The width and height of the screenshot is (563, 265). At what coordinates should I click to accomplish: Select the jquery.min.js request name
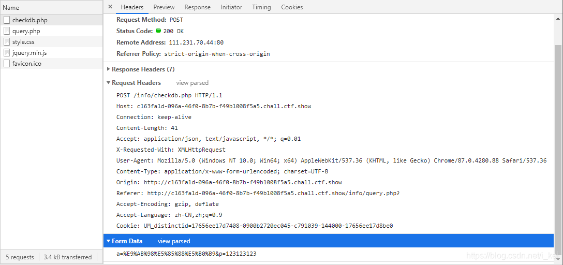[x=29, y=53]
